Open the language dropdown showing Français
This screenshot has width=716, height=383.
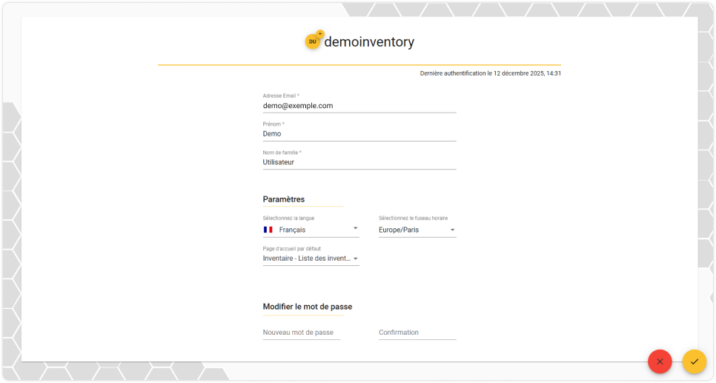pos(311,230)
